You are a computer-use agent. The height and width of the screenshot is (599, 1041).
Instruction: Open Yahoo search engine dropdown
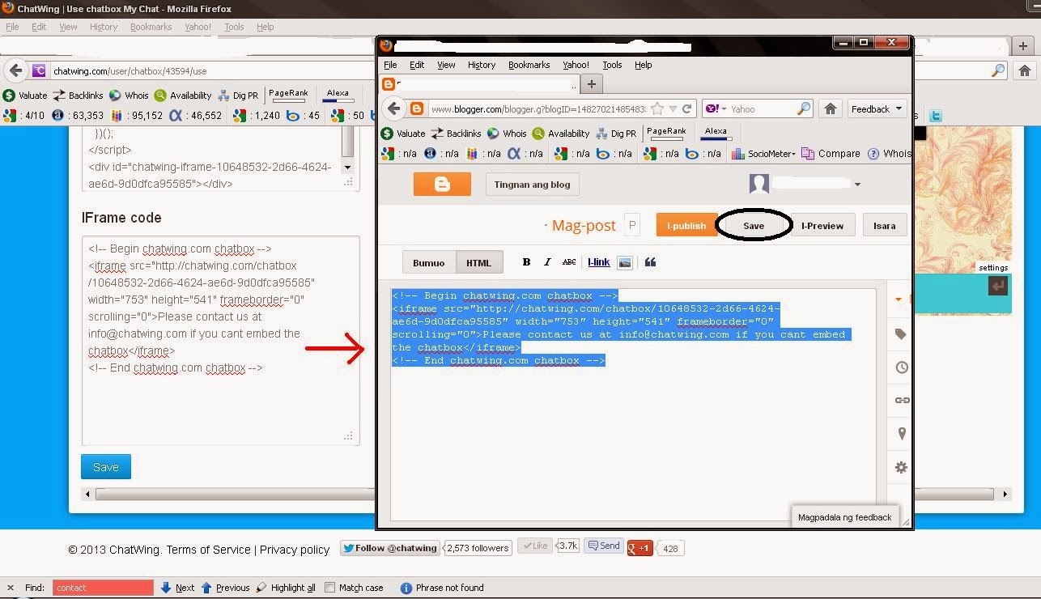(716, 108)
